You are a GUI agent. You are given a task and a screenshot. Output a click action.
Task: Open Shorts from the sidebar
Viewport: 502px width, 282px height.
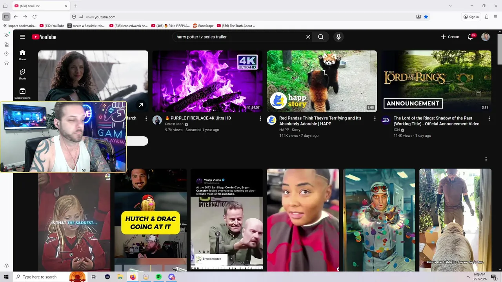click(x=22, y=74)
